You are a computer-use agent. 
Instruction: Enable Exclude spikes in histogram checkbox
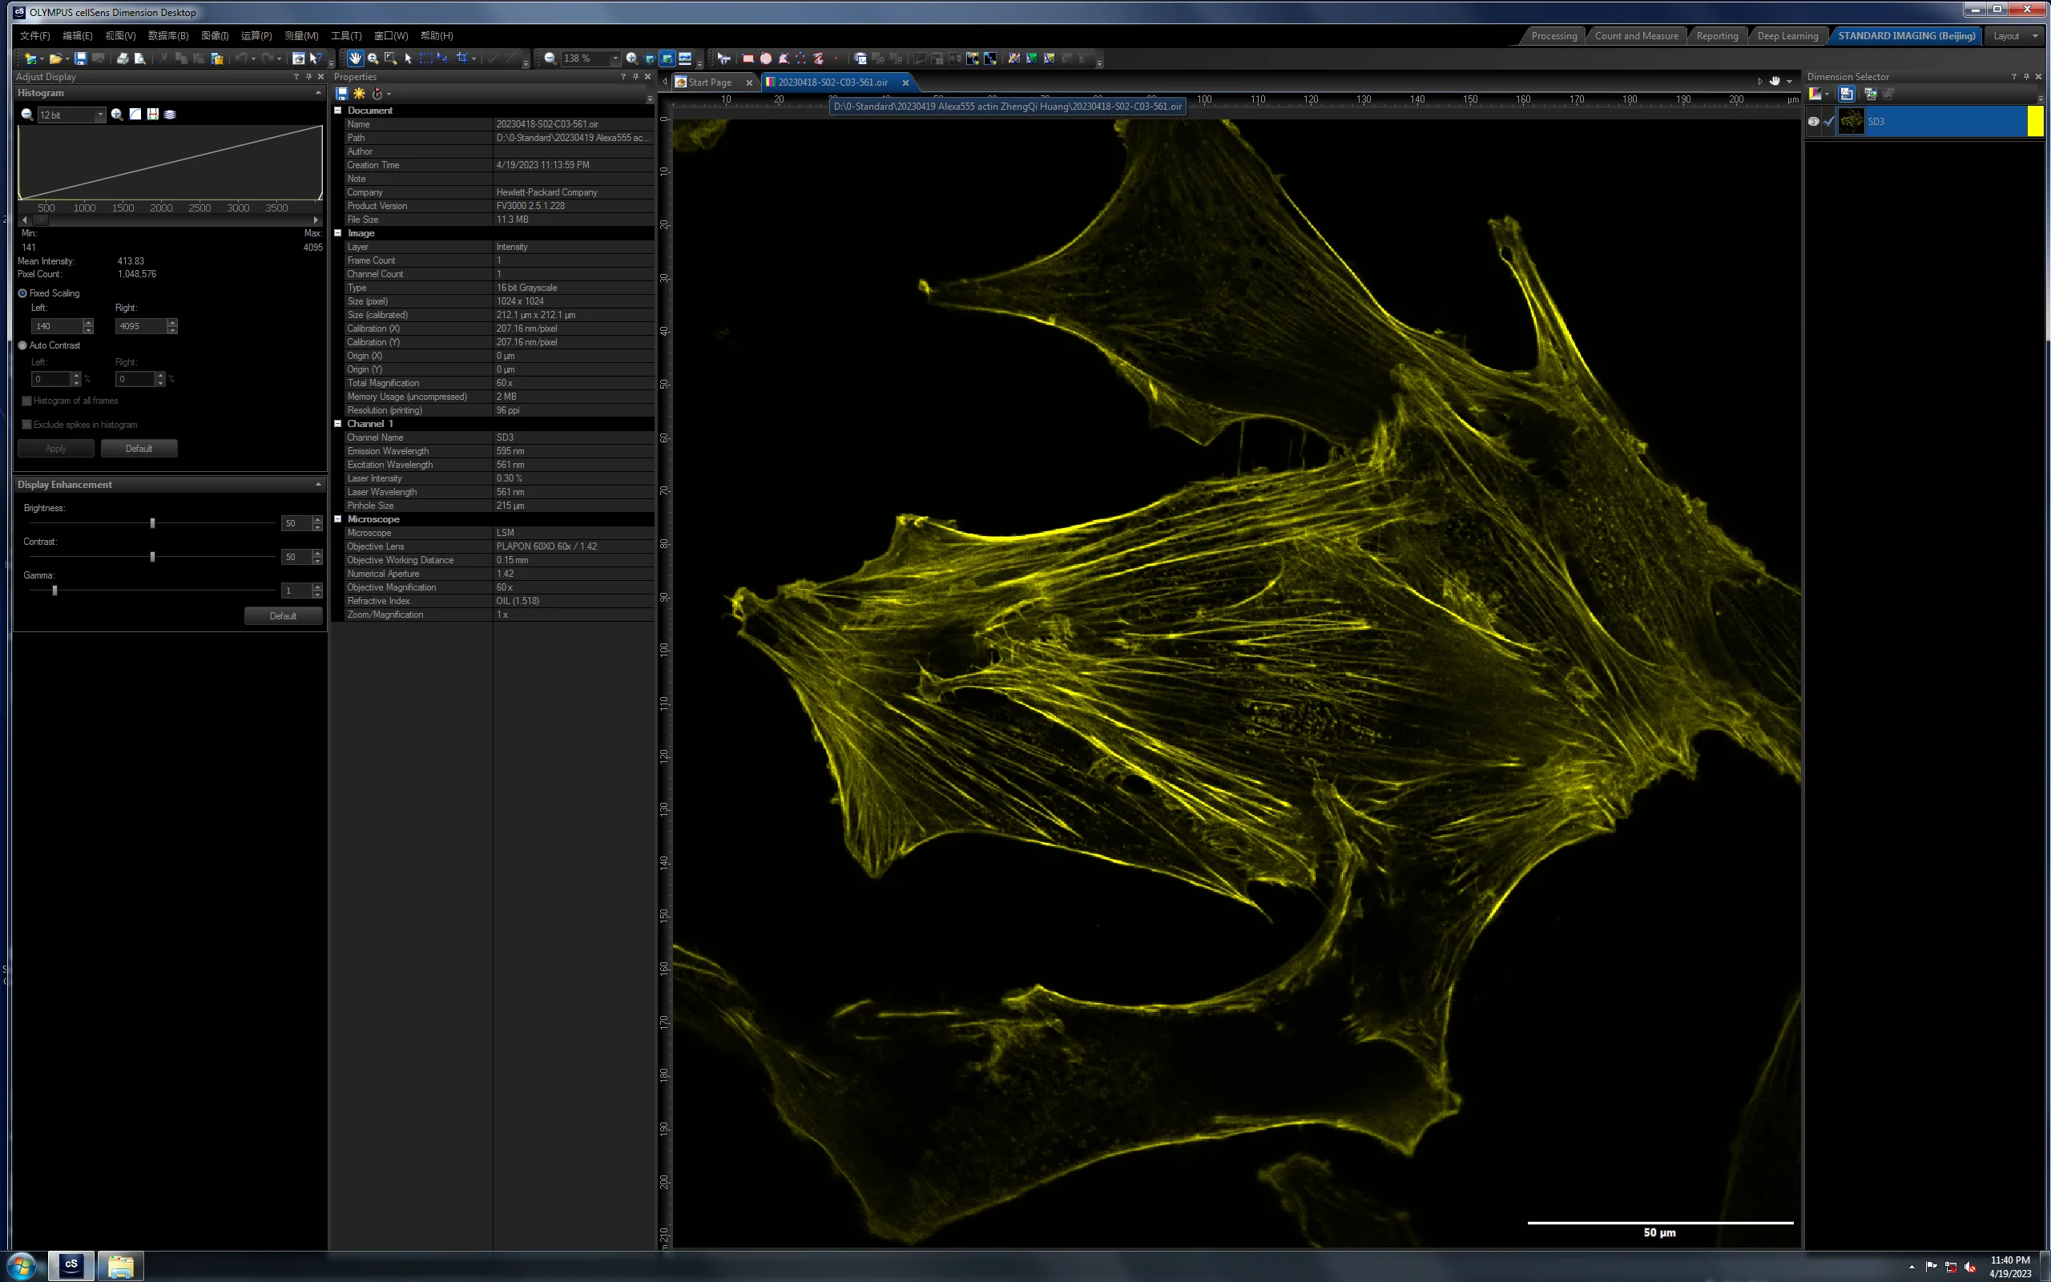tap(27, 425)
